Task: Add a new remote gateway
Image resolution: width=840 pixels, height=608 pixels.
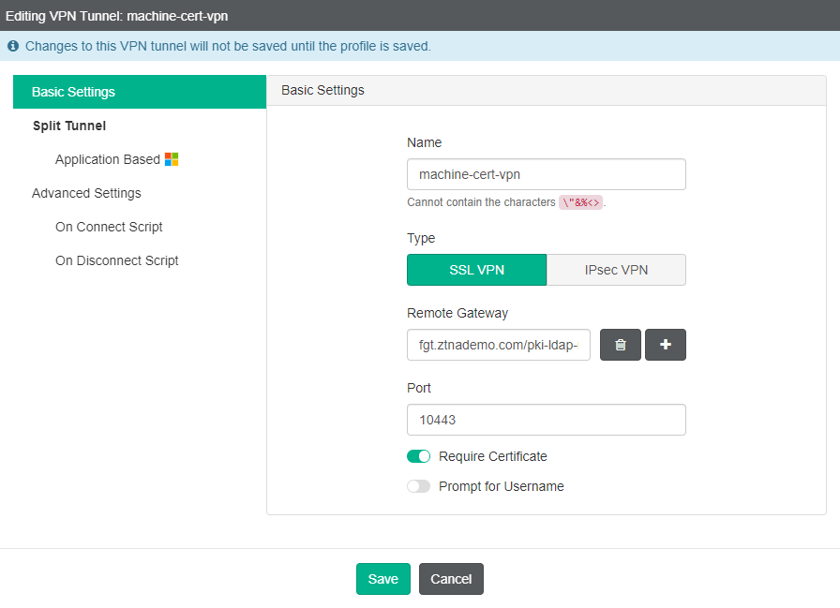Action: point(665,345)
